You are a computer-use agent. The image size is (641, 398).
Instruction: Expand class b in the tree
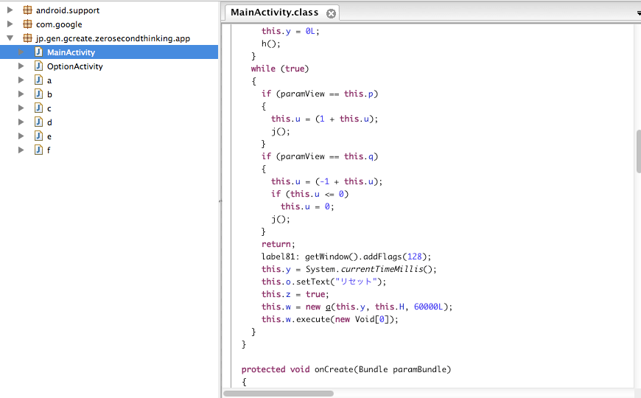click(21, 94)
